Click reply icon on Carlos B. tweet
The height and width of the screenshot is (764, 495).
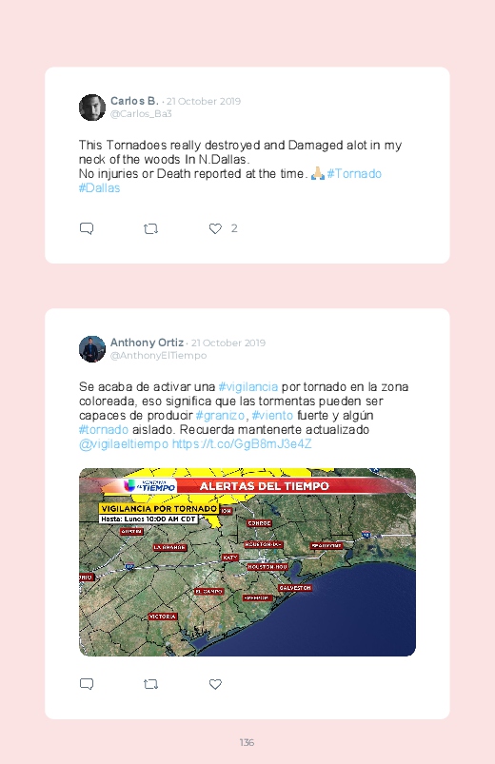tap(87, 228)
